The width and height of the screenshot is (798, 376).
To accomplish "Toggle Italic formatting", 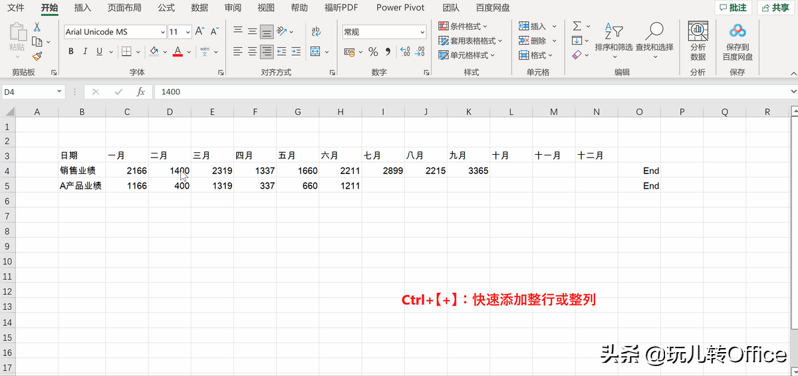I will coord(86,51).
